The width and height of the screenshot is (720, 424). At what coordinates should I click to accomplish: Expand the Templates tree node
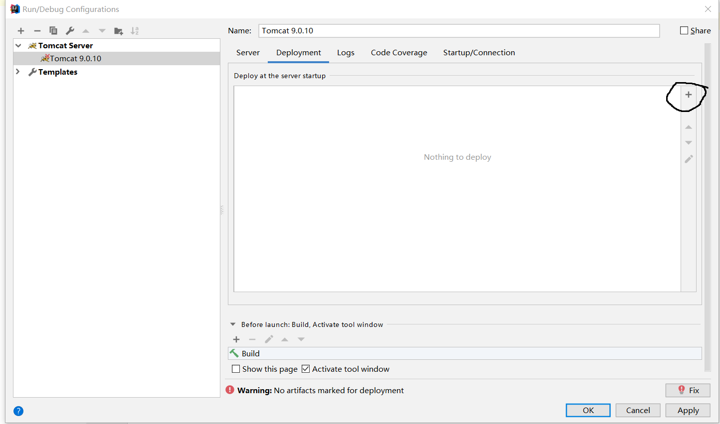click(18, 72)
